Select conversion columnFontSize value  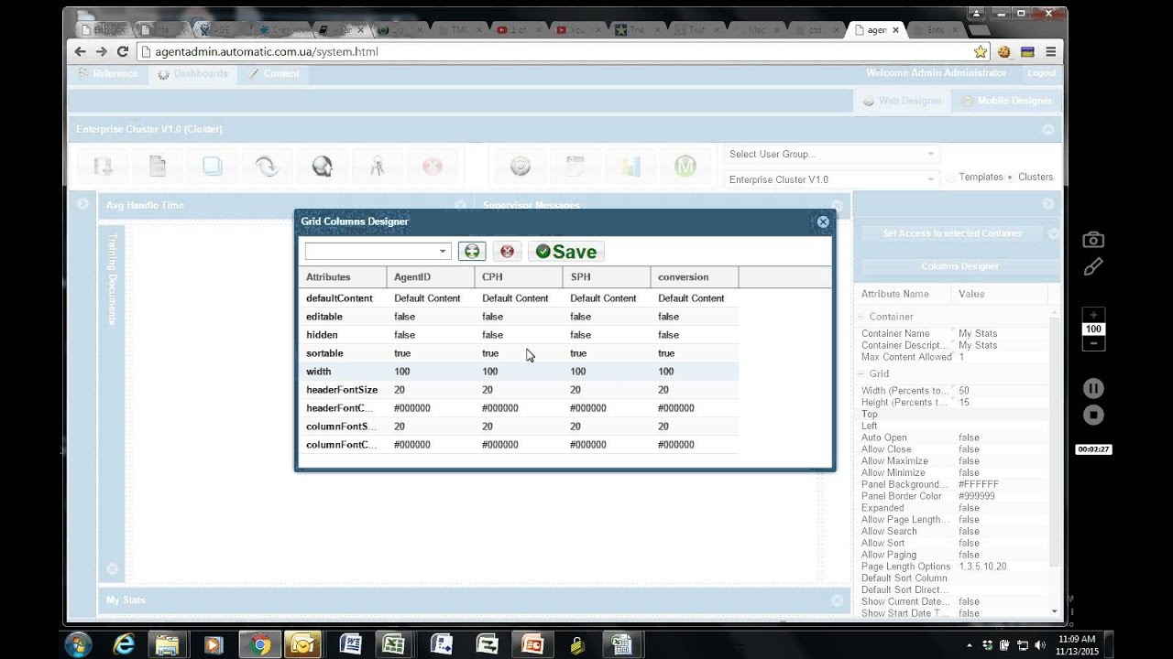coord(695,427)
